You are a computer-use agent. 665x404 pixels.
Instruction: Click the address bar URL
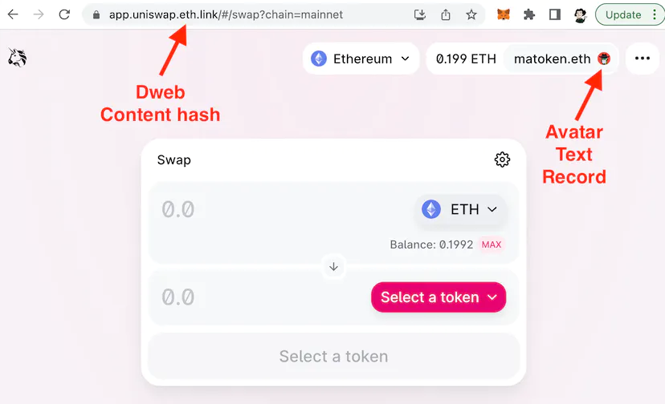tap(226, 14)
